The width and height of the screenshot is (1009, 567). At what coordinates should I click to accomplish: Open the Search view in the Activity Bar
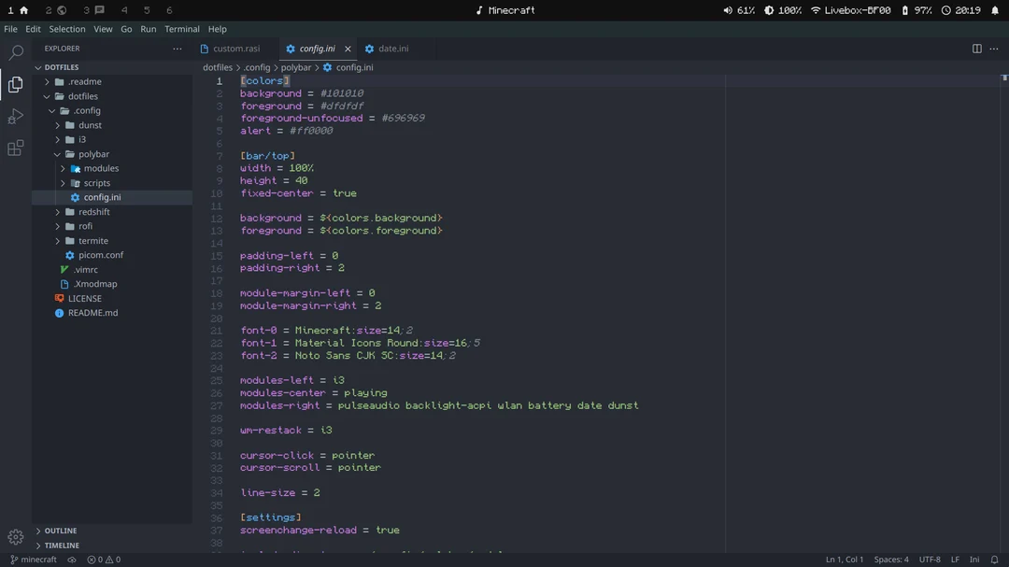tap(14, 51)
